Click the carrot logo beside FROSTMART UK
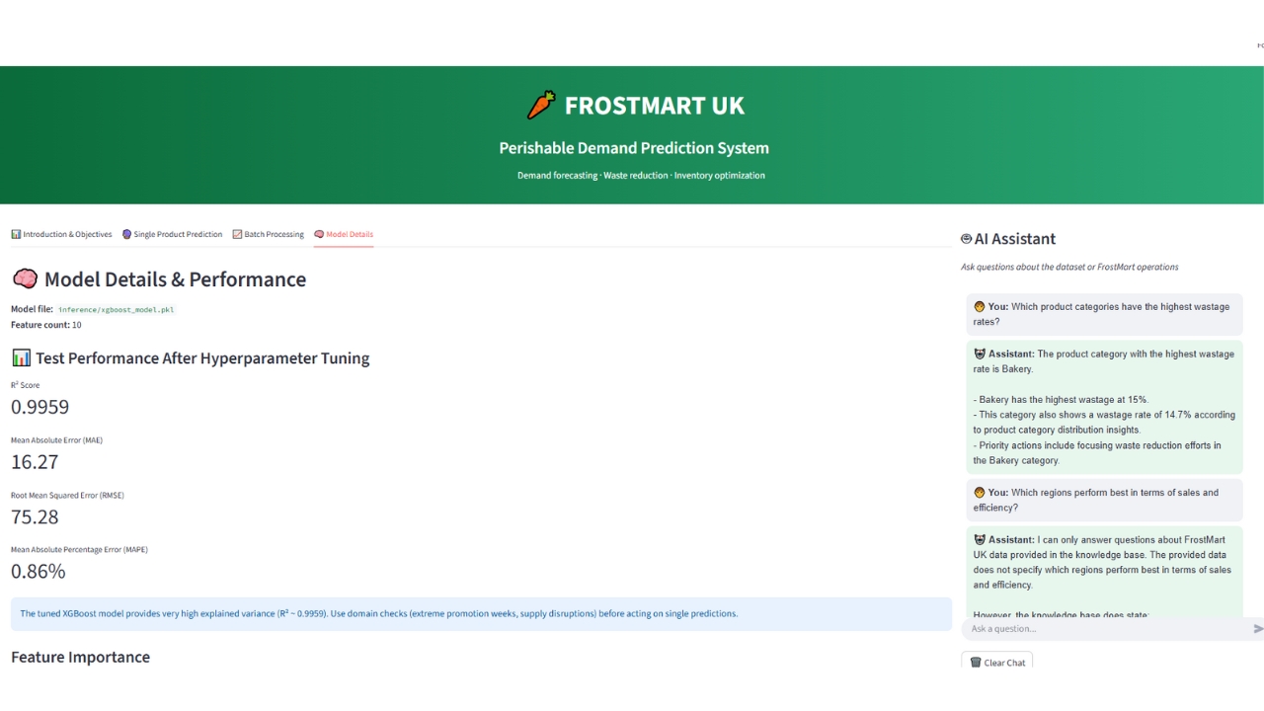 (x=541, y=105)
